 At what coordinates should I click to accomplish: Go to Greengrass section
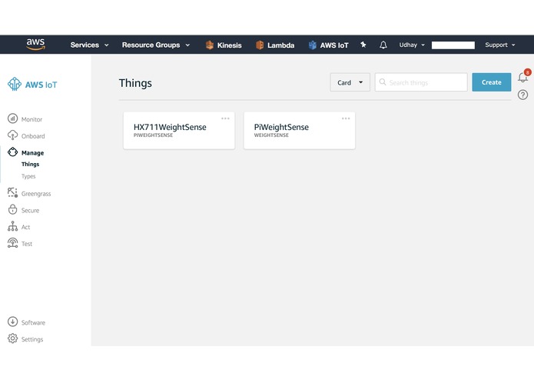tap(36, 194)
